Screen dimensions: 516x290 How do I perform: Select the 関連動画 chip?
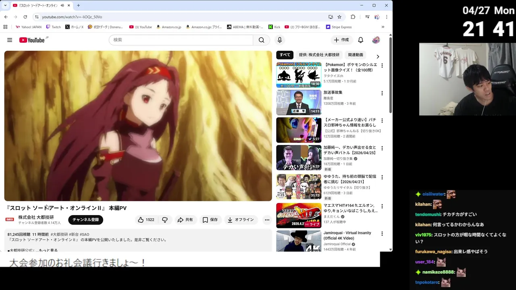tap(356, 55)
